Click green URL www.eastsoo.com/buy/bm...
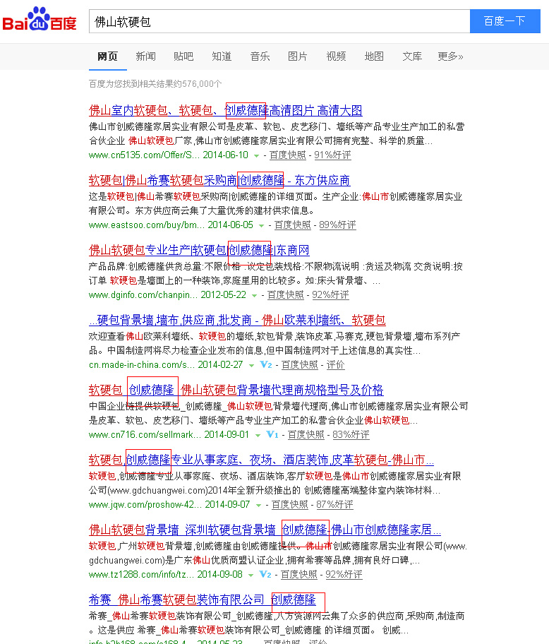 pos(147,225)
